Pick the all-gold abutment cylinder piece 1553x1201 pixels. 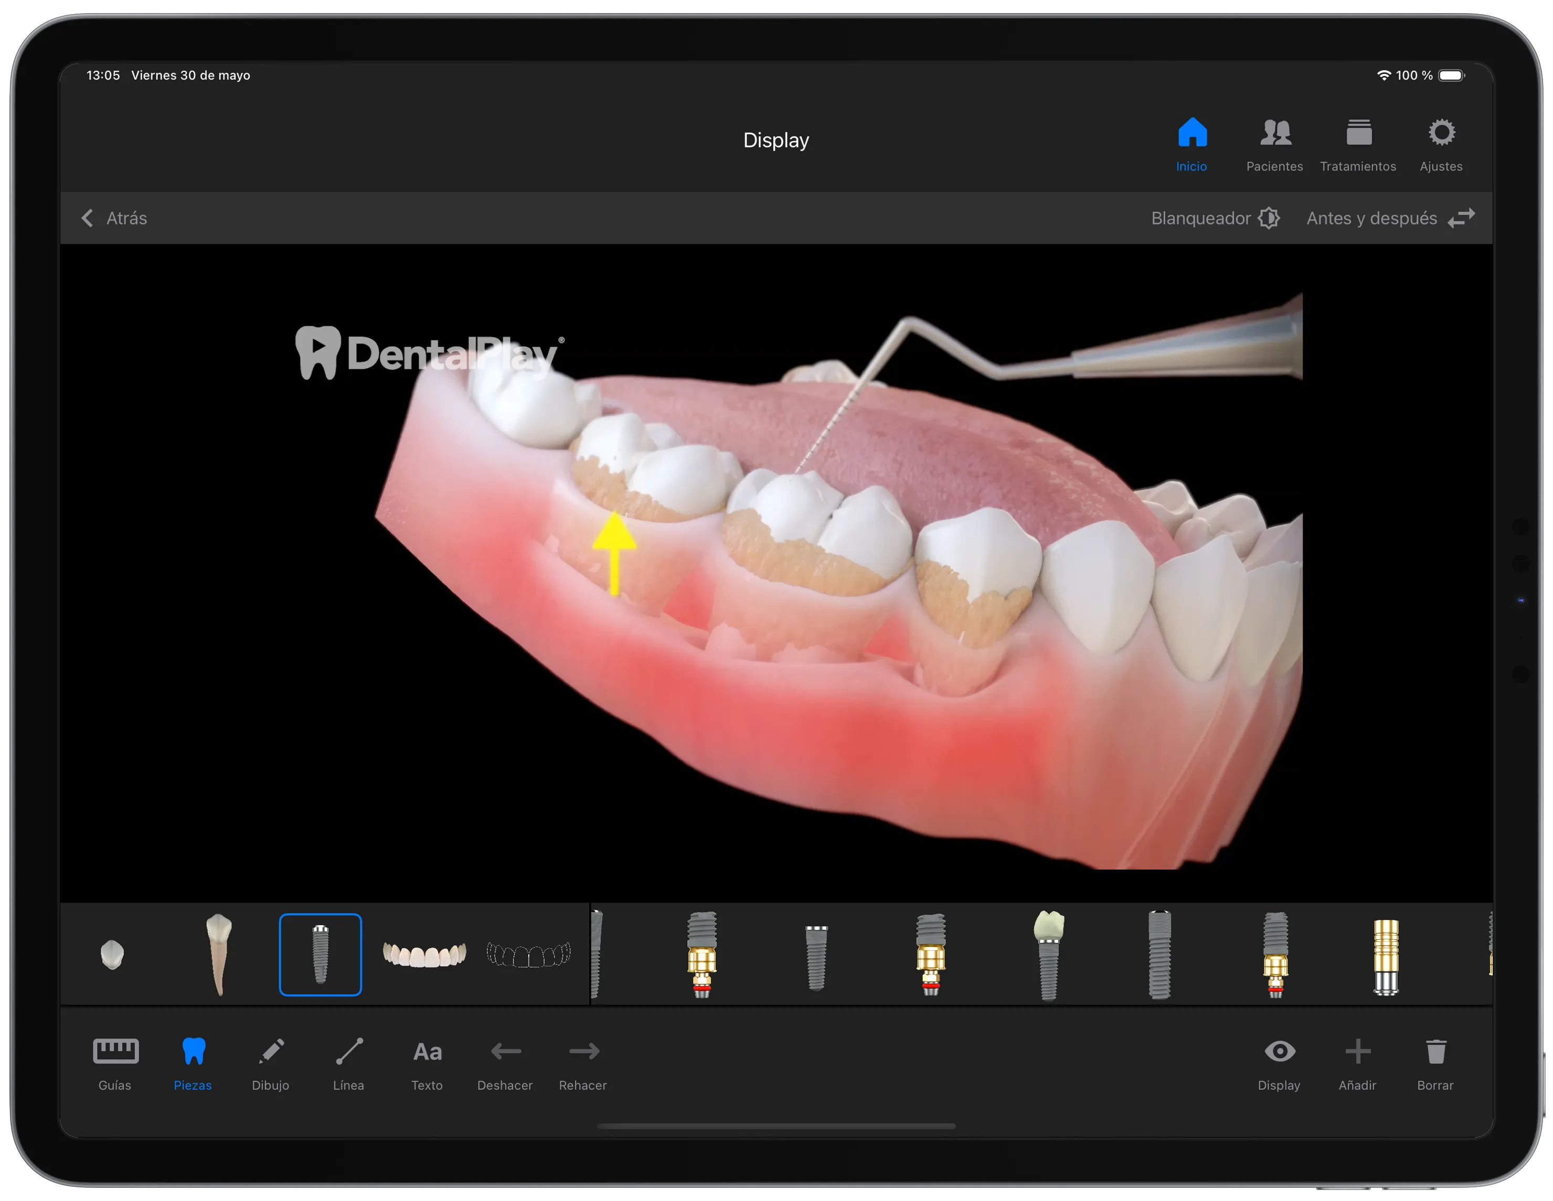point(1386,957)
